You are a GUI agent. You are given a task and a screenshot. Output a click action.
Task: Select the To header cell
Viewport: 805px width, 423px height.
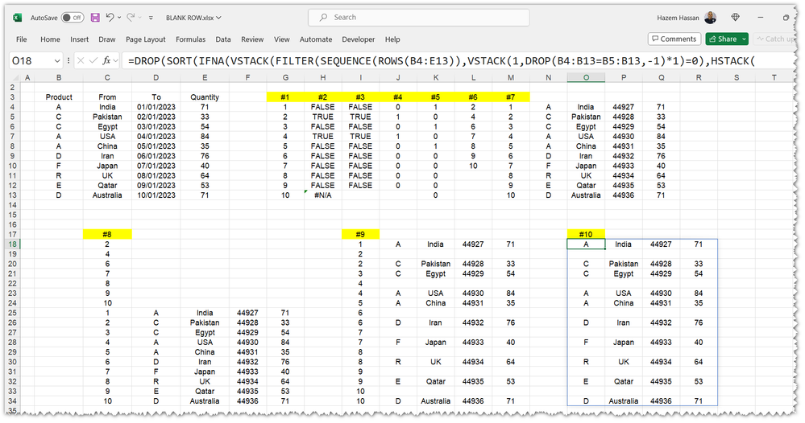(x=156, y=97)
